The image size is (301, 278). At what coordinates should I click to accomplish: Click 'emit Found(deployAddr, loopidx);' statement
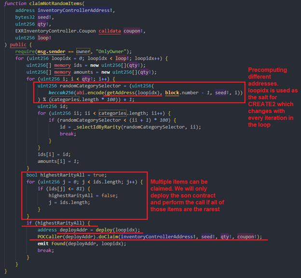click(82, 244)
